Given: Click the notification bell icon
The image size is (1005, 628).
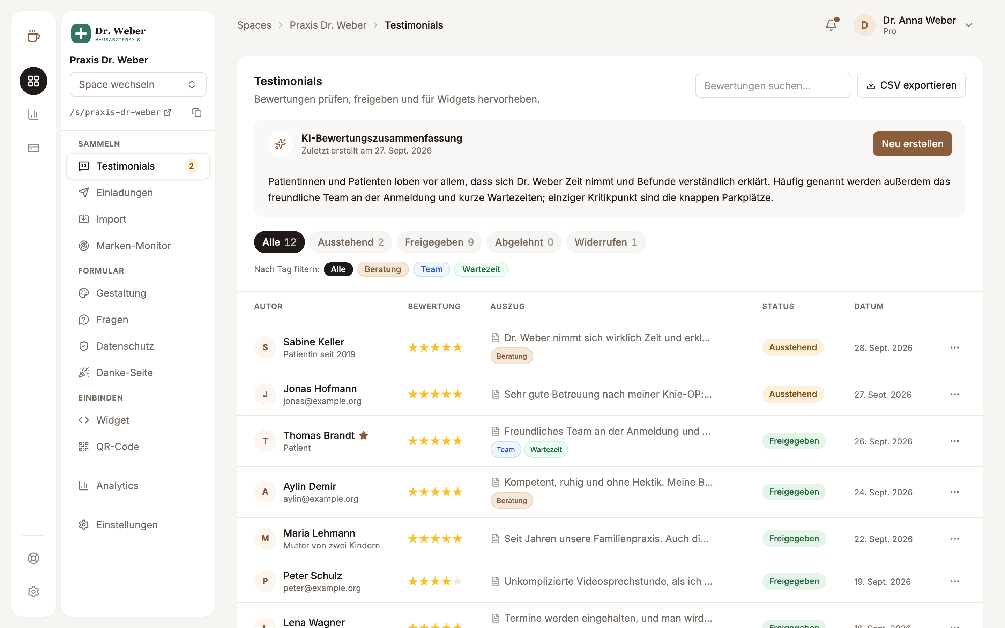Looking at the screenshot, I should (x=831, y=25).
